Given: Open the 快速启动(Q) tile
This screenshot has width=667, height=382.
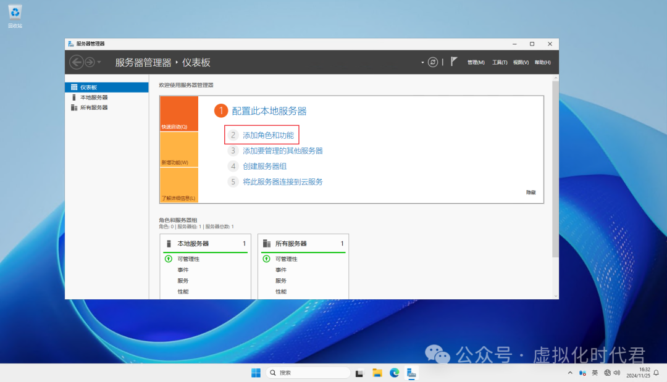Looking at the screenshot, I should 179,114.
